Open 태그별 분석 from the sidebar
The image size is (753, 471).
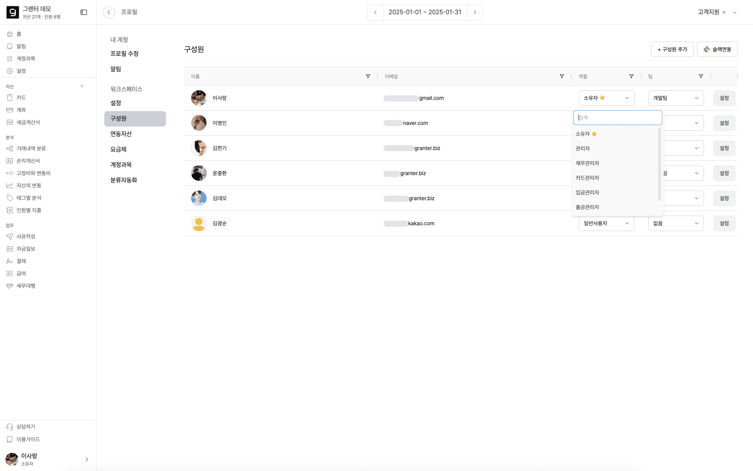[x=29, y=198]
